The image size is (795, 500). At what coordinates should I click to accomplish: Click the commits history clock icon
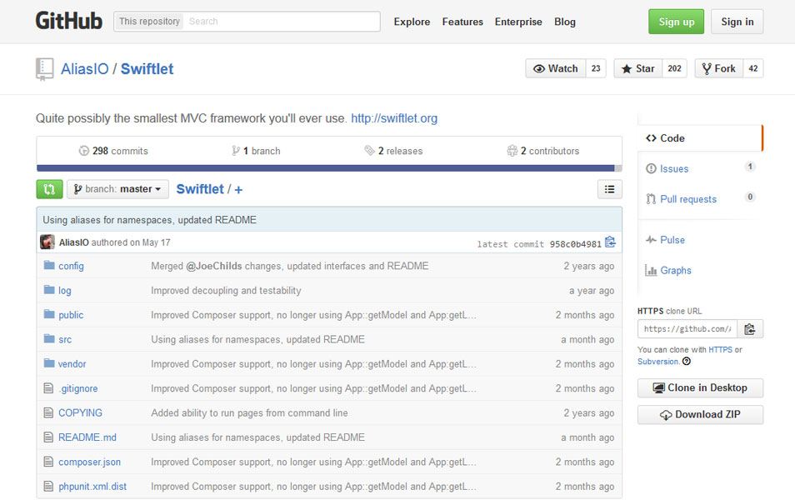pyautogui.click(x=83, y=151)
